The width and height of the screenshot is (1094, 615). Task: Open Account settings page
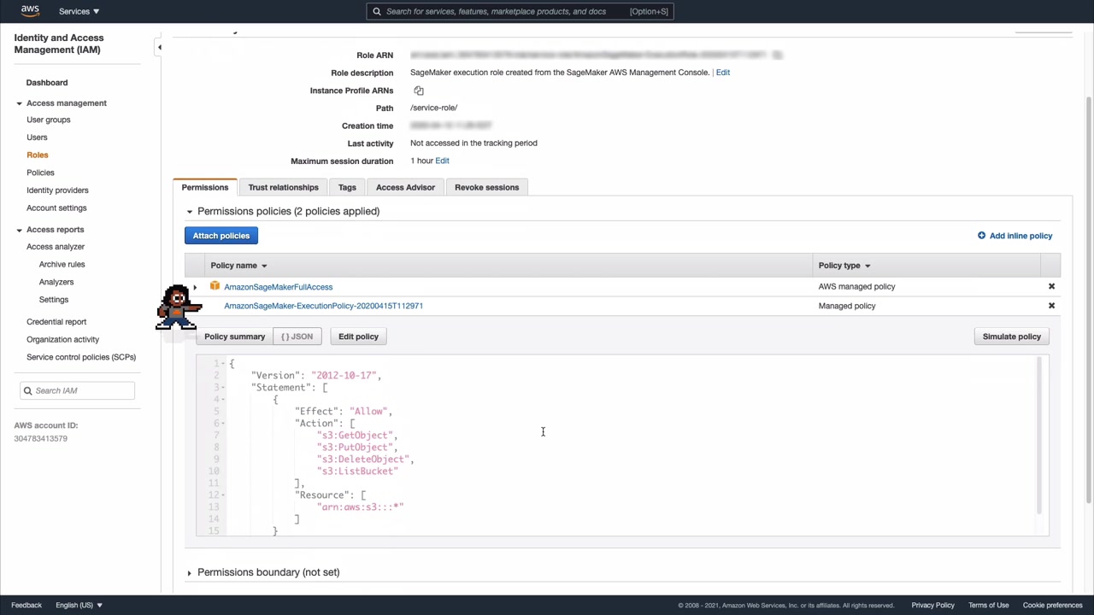pyautogui.click(x=56, y=208)
